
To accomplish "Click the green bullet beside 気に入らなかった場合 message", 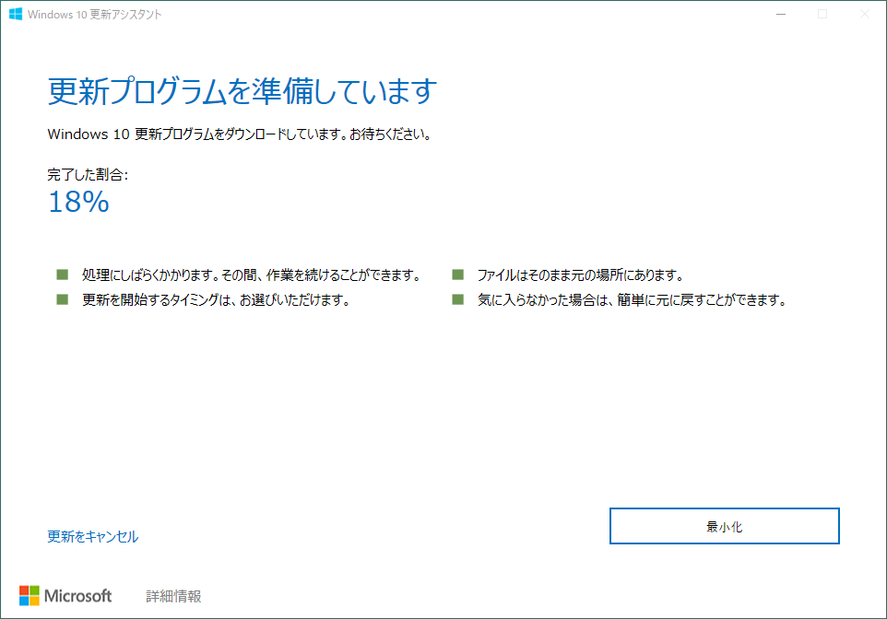I will point(457,299).
